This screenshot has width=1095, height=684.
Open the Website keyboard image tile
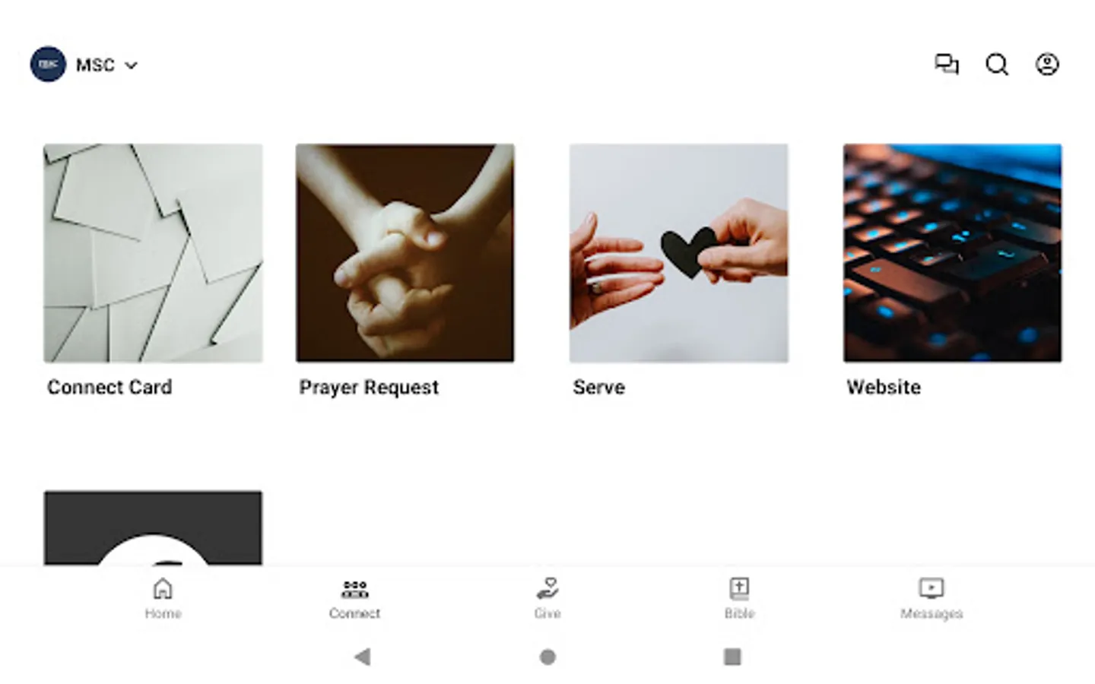[x=953, y=253]
